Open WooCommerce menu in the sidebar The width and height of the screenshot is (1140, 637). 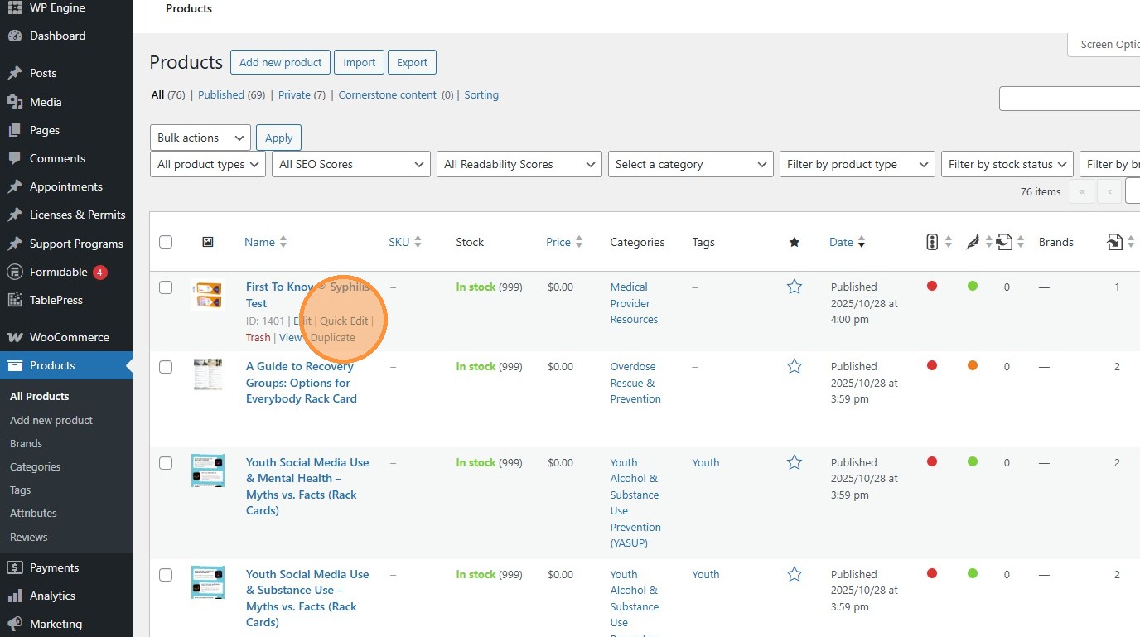pyautogui.click(x=69, y=337)
